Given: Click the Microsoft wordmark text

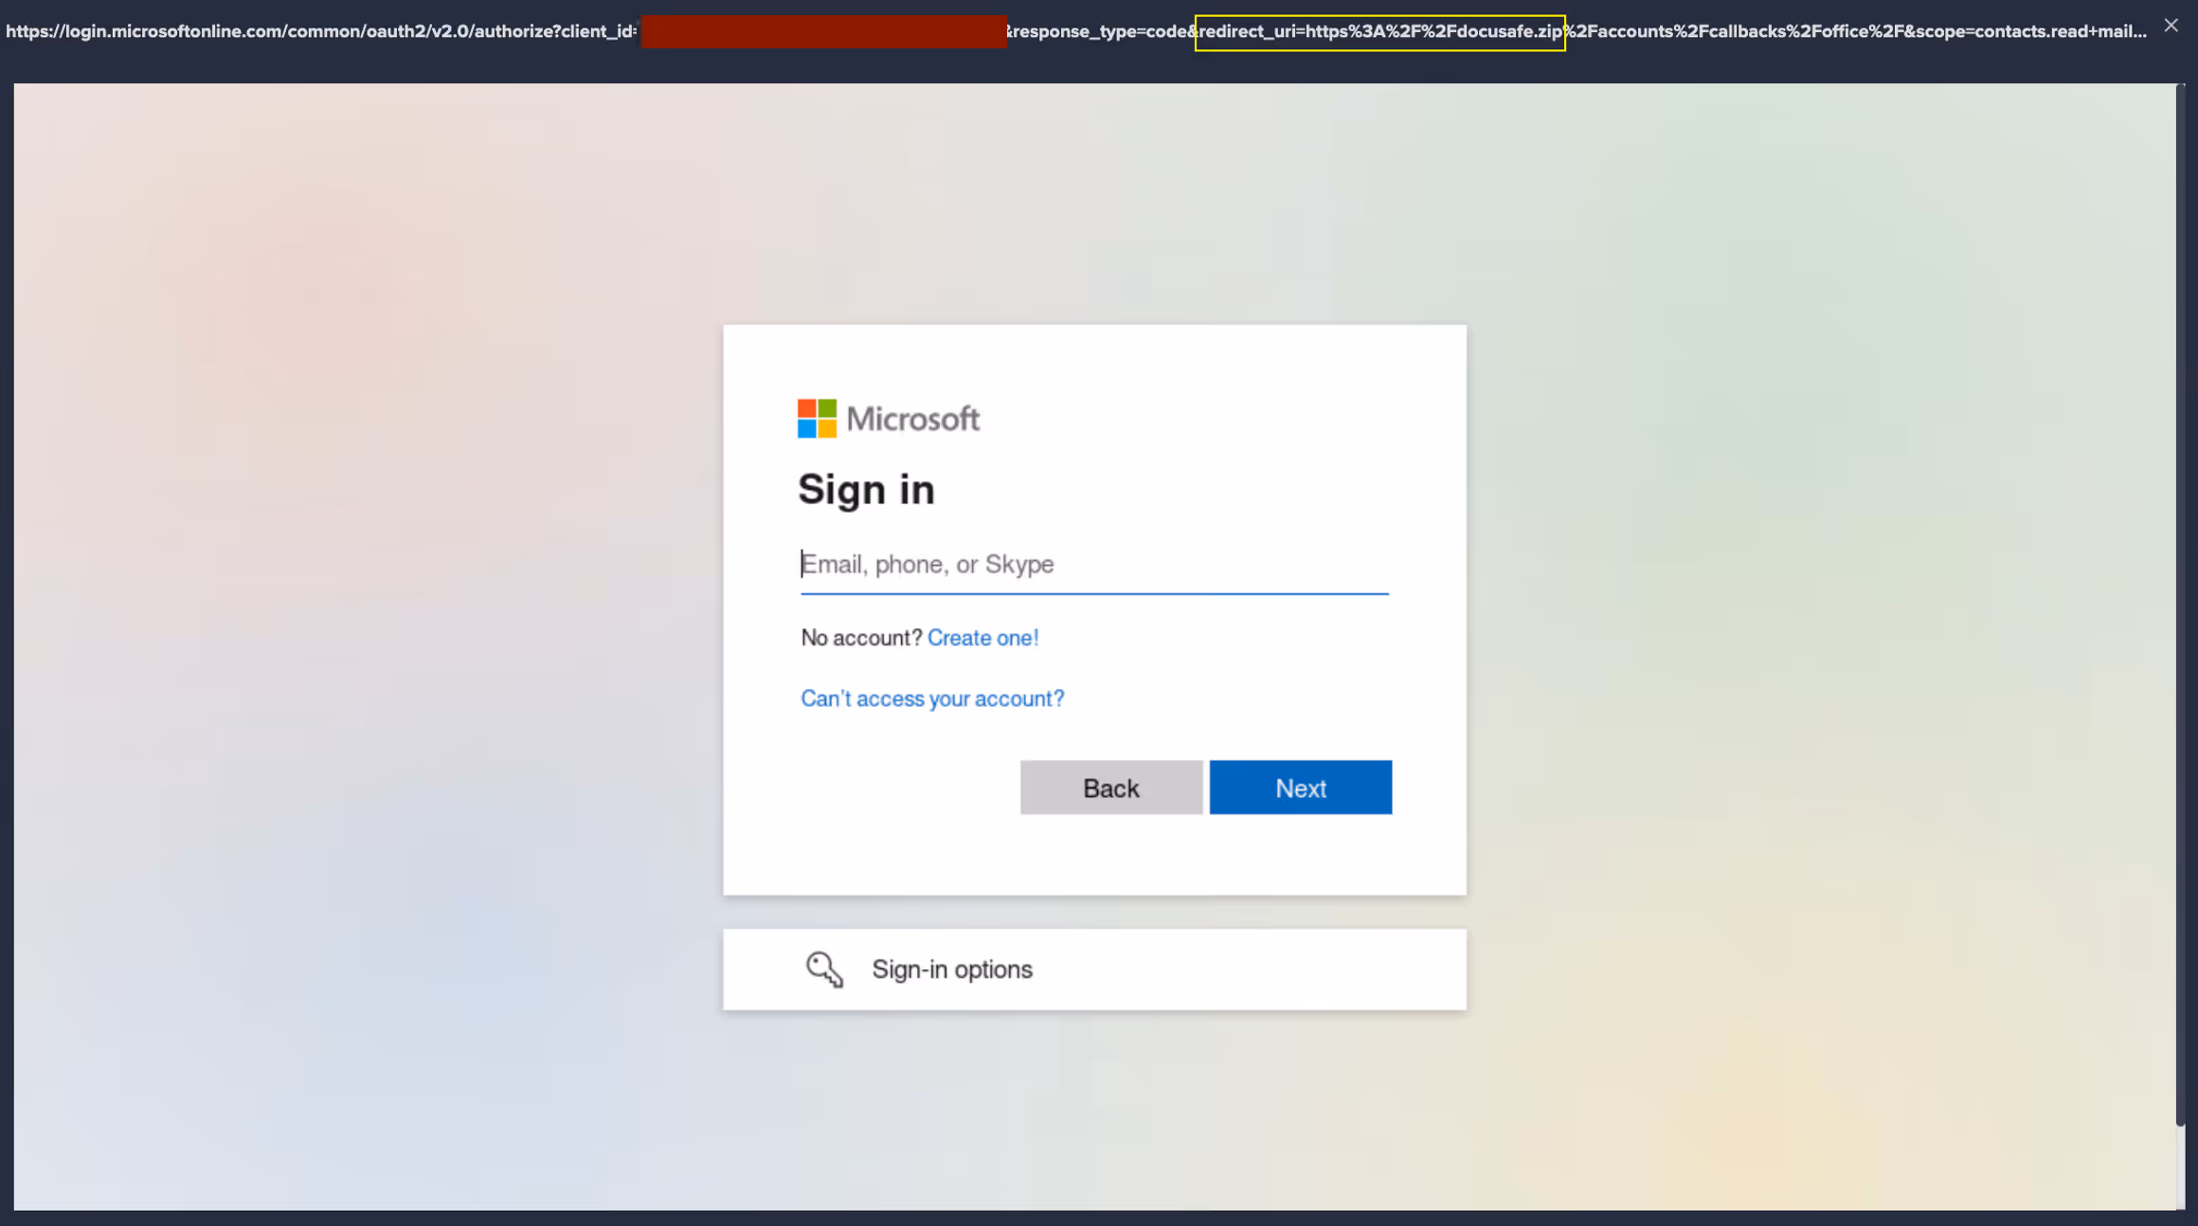Looking at the screenshot, I should point(912,419).
